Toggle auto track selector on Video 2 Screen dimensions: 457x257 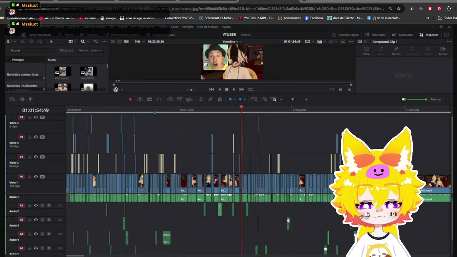36,157
